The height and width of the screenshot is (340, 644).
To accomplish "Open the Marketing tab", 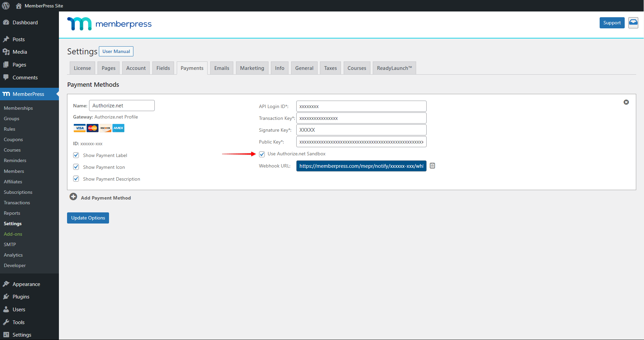I will 252,68.
